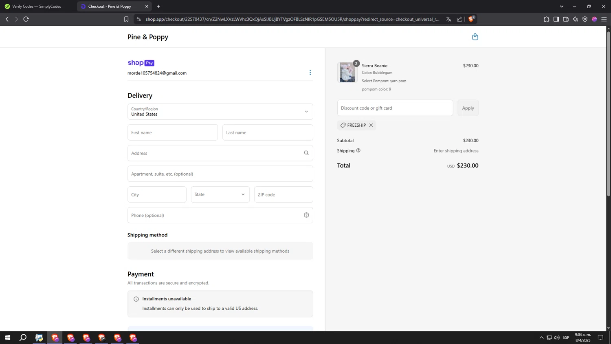Screen dimensions: 611x344
Task: Click the Sierra Beanie product name
Action: 375,66
